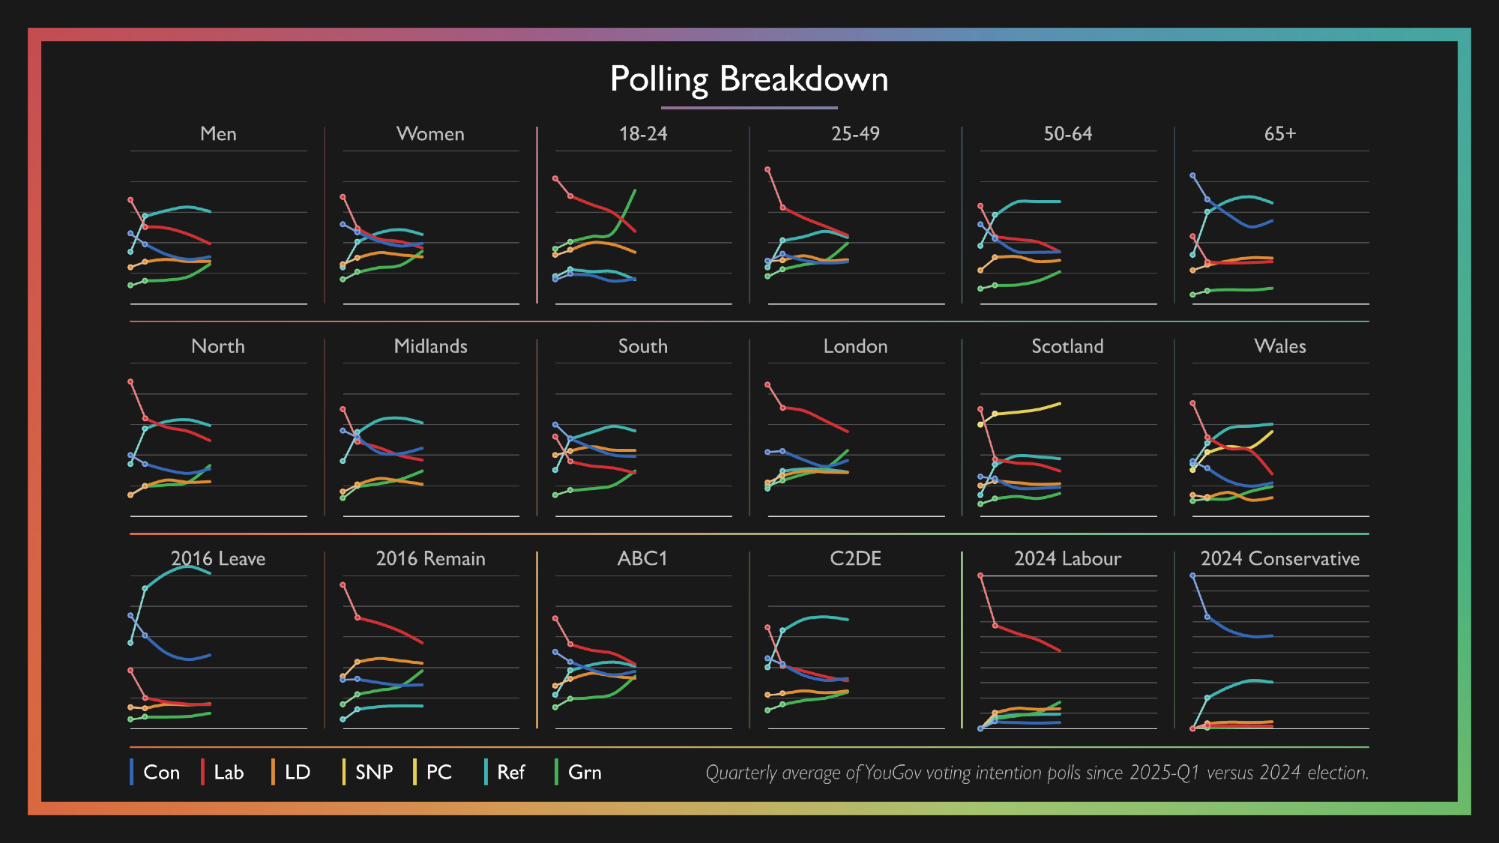
Task: Select the Midlands chart title
Action: tap(430, 346)
